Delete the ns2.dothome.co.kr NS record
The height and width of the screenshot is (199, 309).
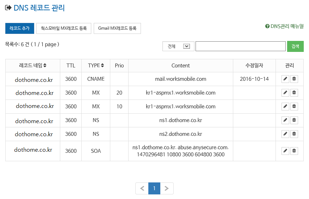[x=294, y=134]
